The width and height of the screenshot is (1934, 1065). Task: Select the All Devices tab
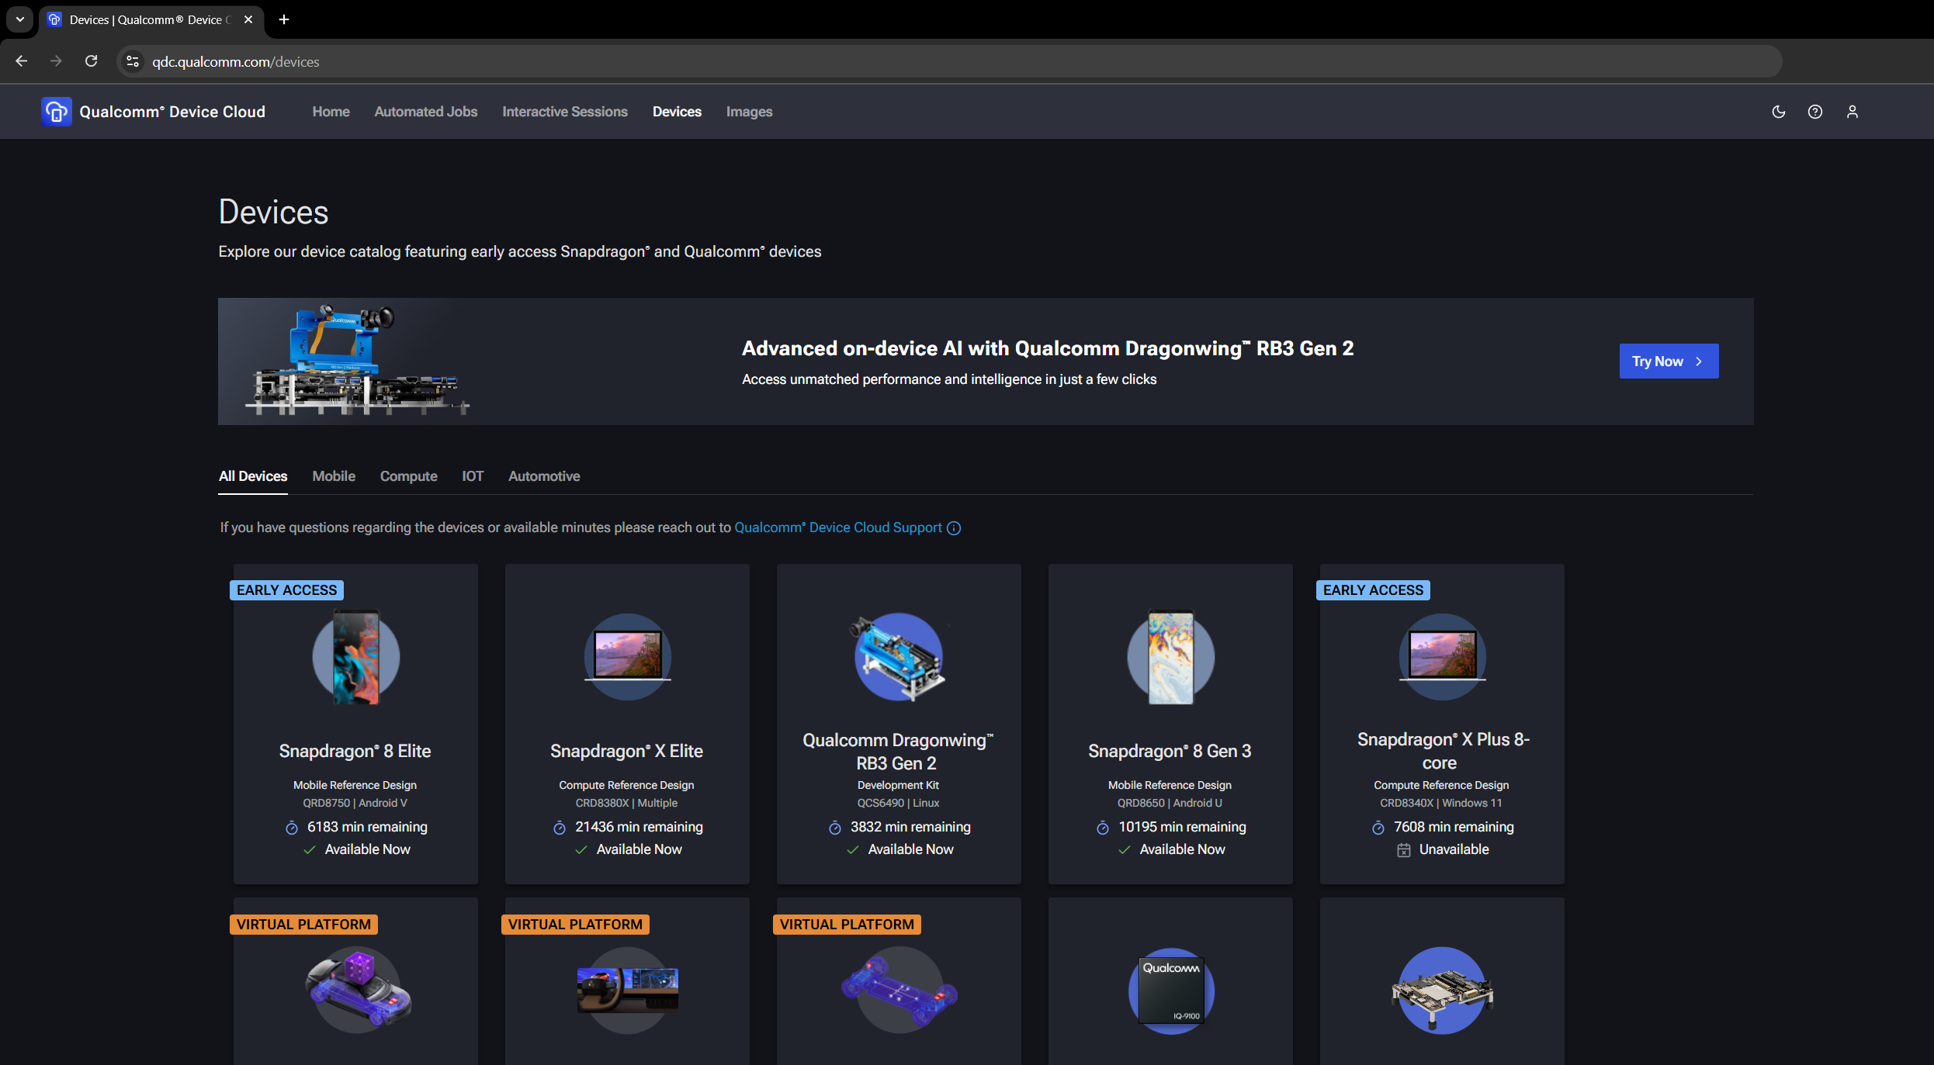point(253,476)
